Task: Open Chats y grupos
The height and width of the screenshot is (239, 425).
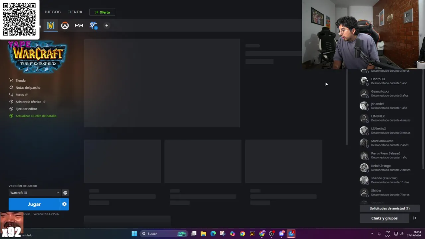Action: pos(384,218)
